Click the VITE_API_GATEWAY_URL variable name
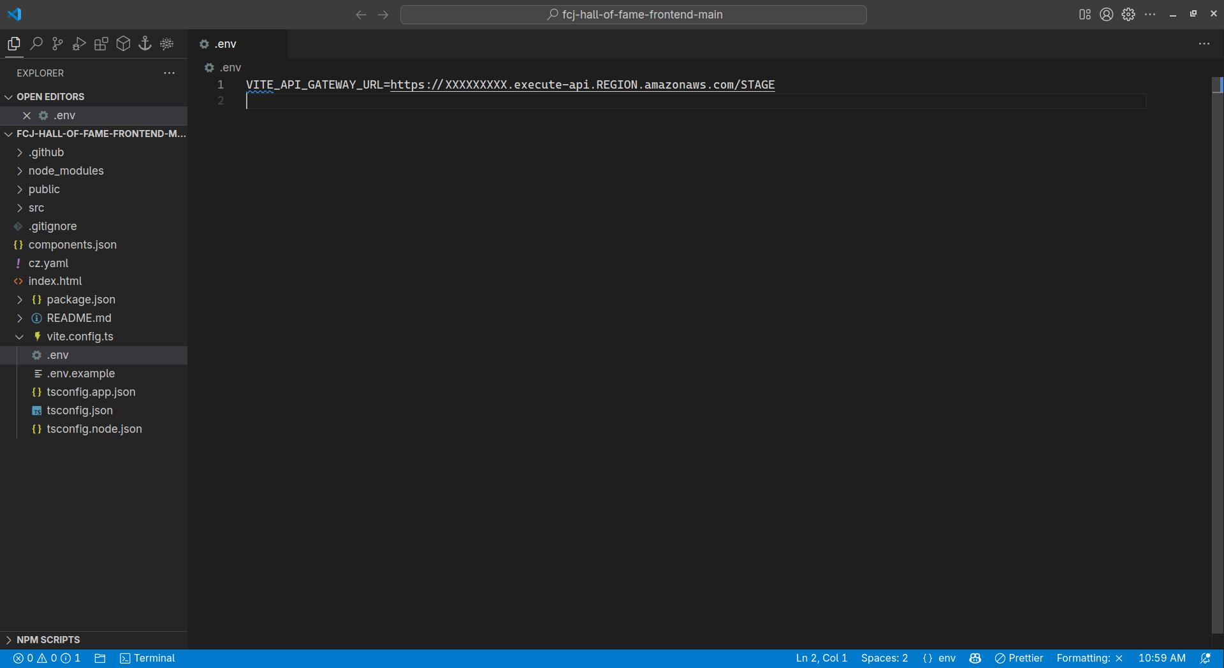The height and width of the screenshot is (668, 1224). pyautogui.click(x=314, y=85)
